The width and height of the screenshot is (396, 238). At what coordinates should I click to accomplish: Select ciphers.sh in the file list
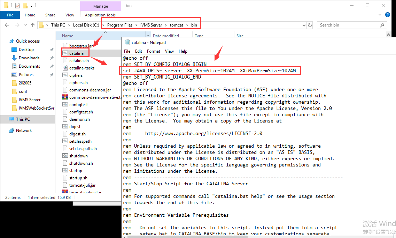coord(79,83)
